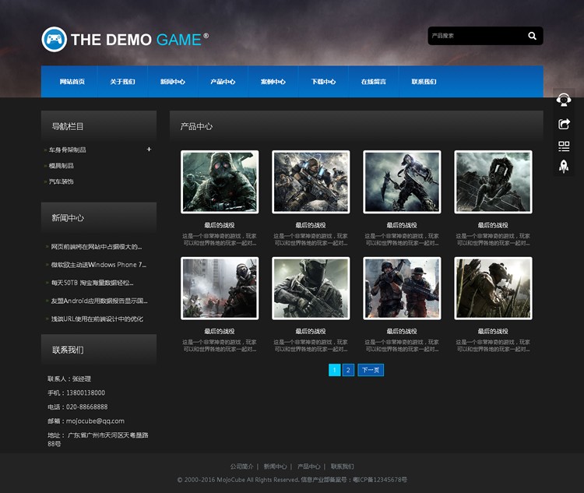Open crouching armored figure thumbnail
The width and height of the screenshot is (584, 493).
tap(493, 181)
